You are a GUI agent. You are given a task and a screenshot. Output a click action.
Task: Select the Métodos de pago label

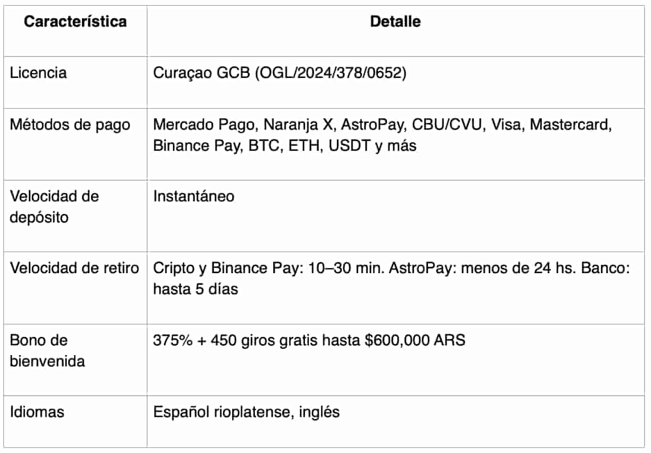click(x=70, y=124)
